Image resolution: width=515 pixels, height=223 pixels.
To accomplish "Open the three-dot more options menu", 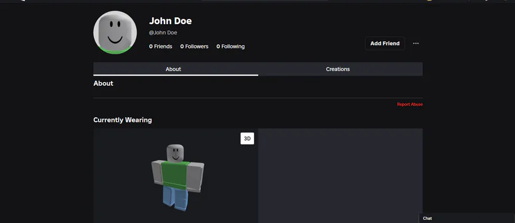I will pyautogui.click(x=416, y=43).
